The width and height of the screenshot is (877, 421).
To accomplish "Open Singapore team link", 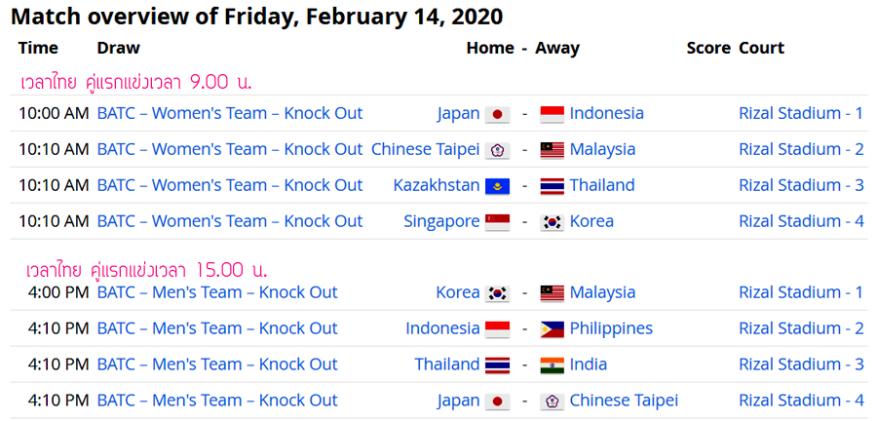I will pos(441,221).
